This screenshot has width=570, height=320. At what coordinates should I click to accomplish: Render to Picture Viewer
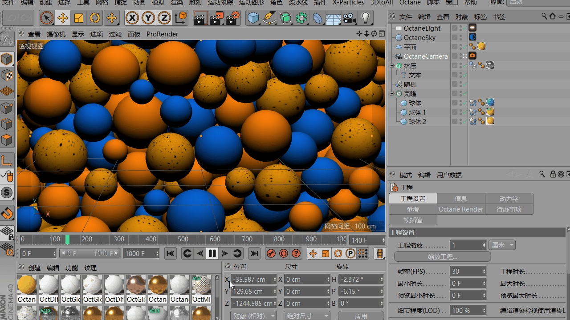point(216,18)
